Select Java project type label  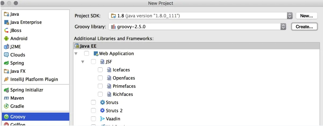tap(15, 14)
